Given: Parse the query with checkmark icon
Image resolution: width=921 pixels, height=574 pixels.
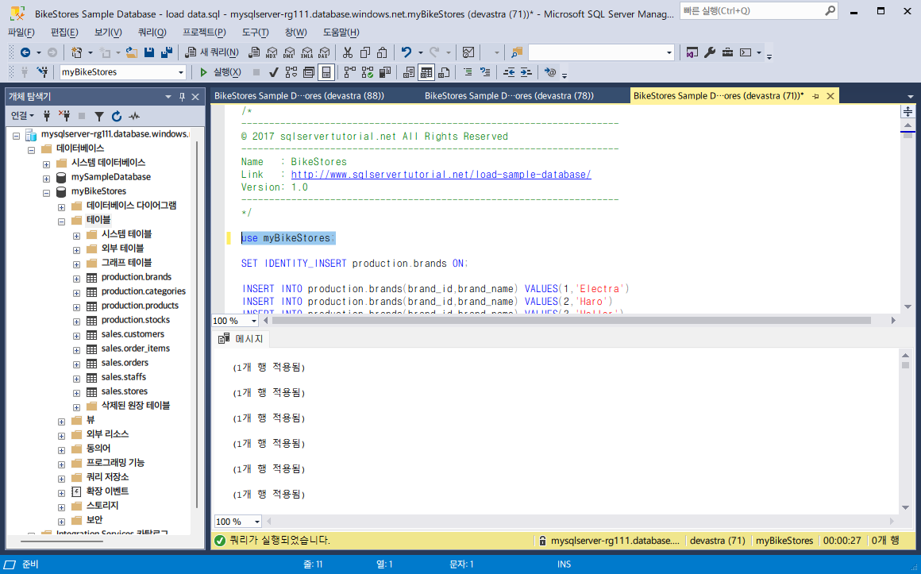Looking at the screenshot, I should pos(274,72).
